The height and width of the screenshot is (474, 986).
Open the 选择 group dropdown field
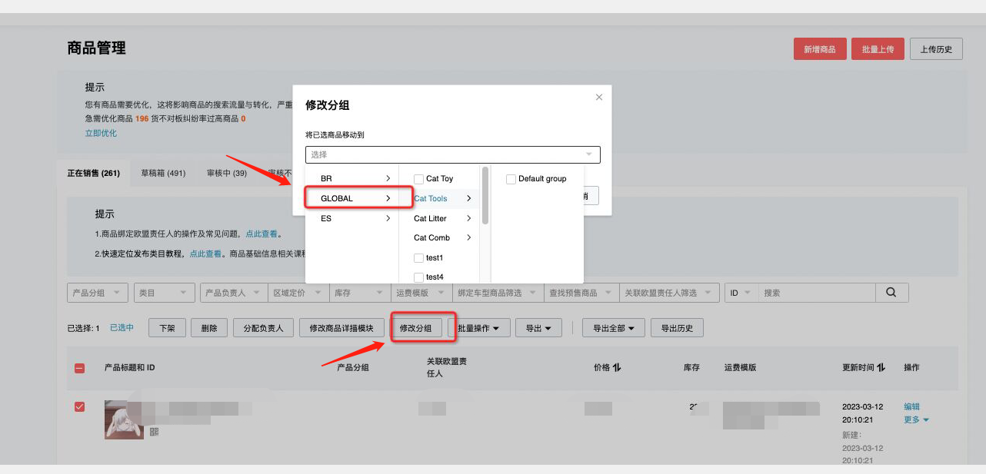[x=452, y=154]
